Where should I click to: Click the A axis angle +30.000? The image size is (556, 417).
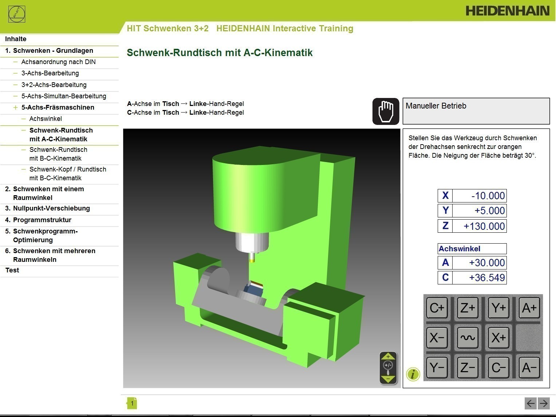479,263
